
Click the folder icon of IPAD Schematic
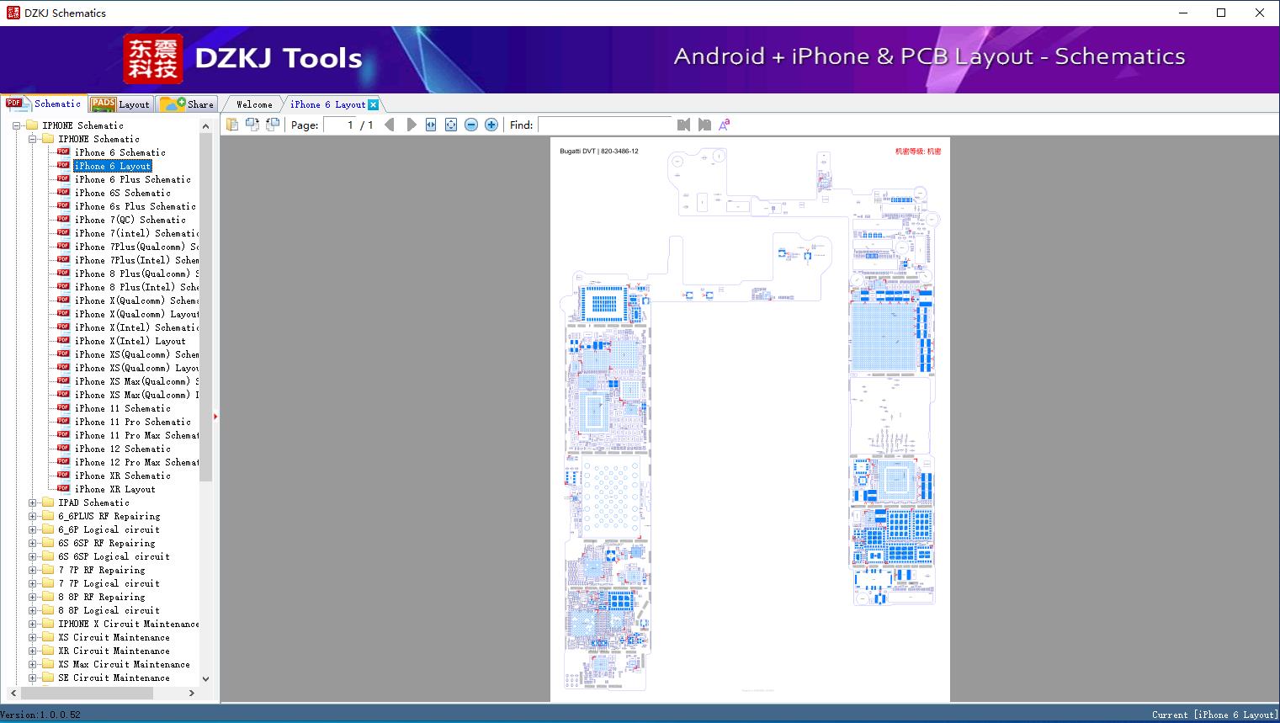pyautogui.click(x=48, y=502)
